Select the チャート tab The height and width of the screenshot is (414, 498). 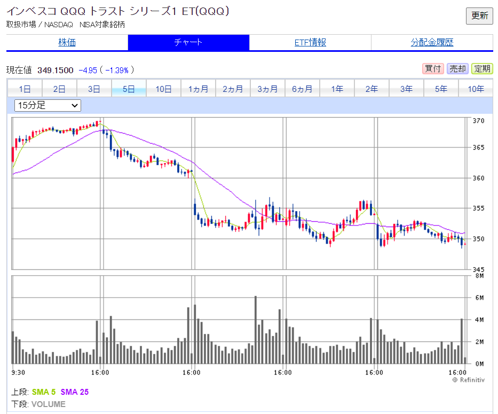tap(188, 42)
